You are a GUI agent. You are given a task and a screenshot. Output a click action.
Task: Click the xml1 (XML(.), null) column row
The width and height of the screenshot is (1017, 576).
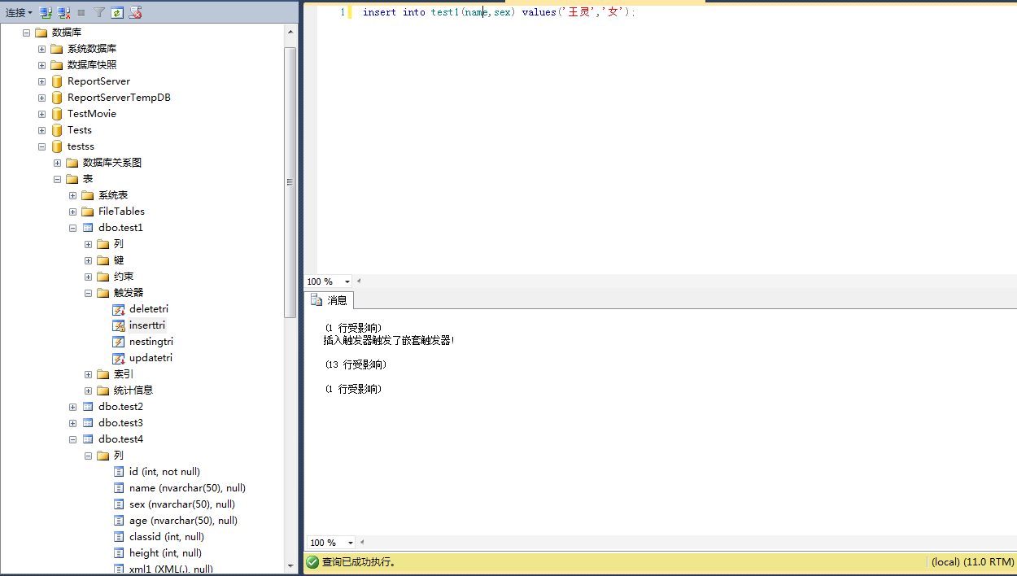coord(171,569)
